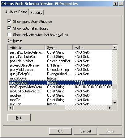Viewport: 125px width, 138px height.
Task: Click the Edit button
Action: [19, 118]
